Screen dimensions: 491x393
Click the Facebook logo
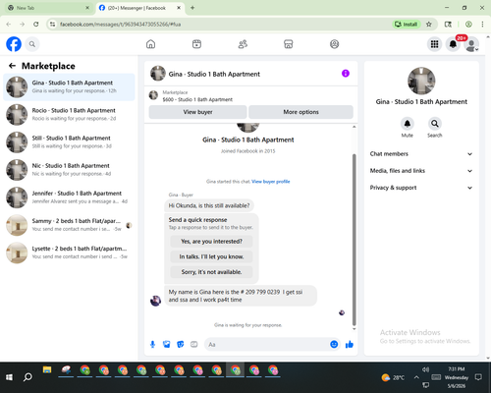[x=14, y=44]
